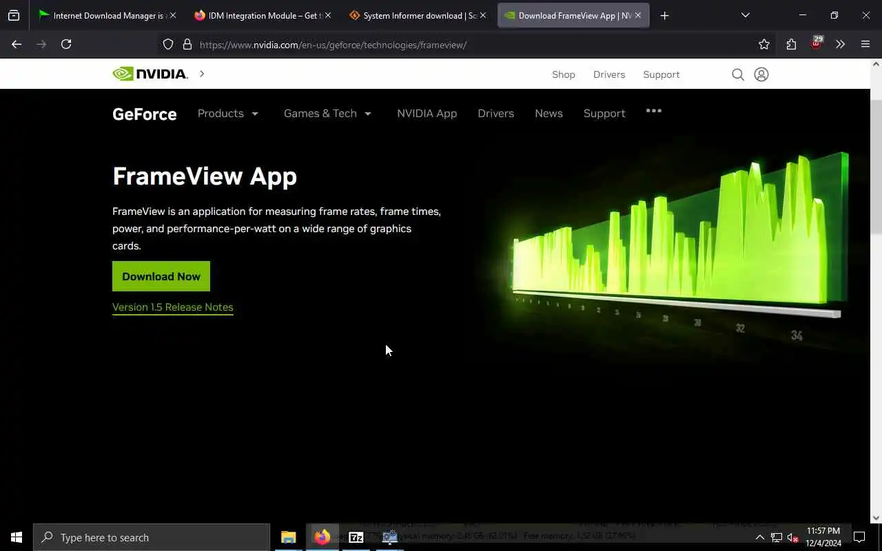The height and width of the screenshot is (551, 882).
Task: Open File Explorer from the taskbar
Action: pyautogui.click(x=289, y=537)
